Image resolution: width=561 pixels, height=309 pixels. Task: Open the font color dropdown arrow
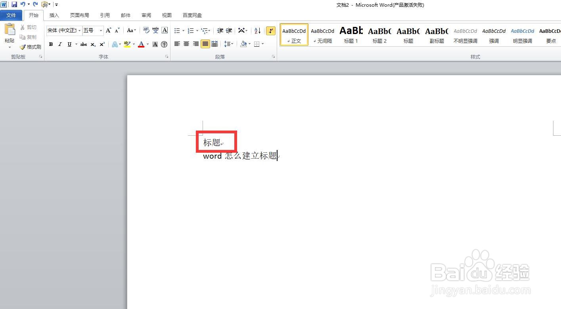point(147,44)
